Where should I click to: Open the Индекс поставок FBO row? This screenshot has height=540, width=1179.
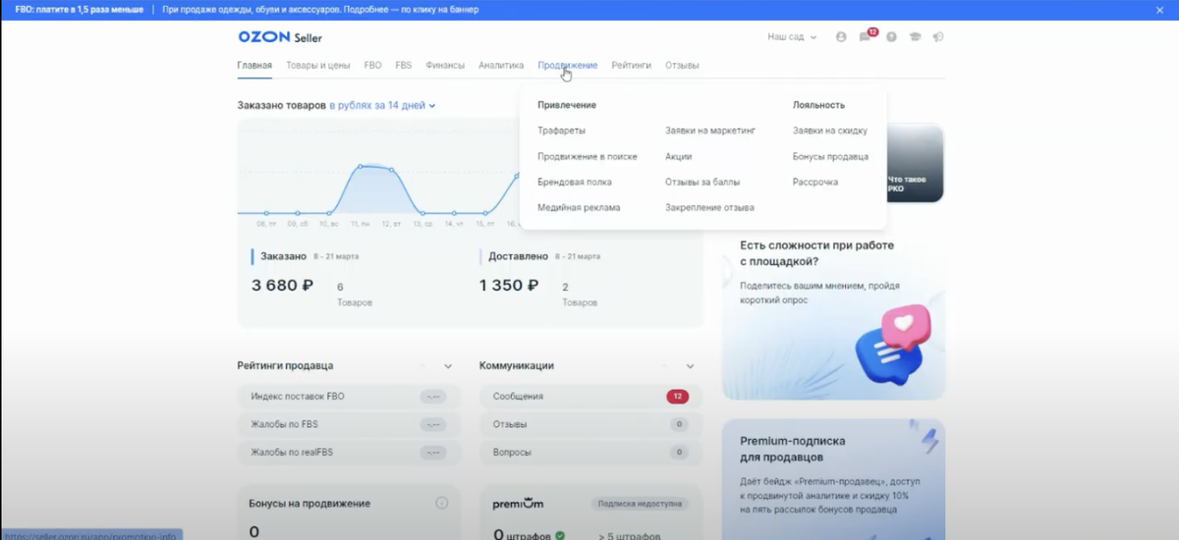(348, 397)
